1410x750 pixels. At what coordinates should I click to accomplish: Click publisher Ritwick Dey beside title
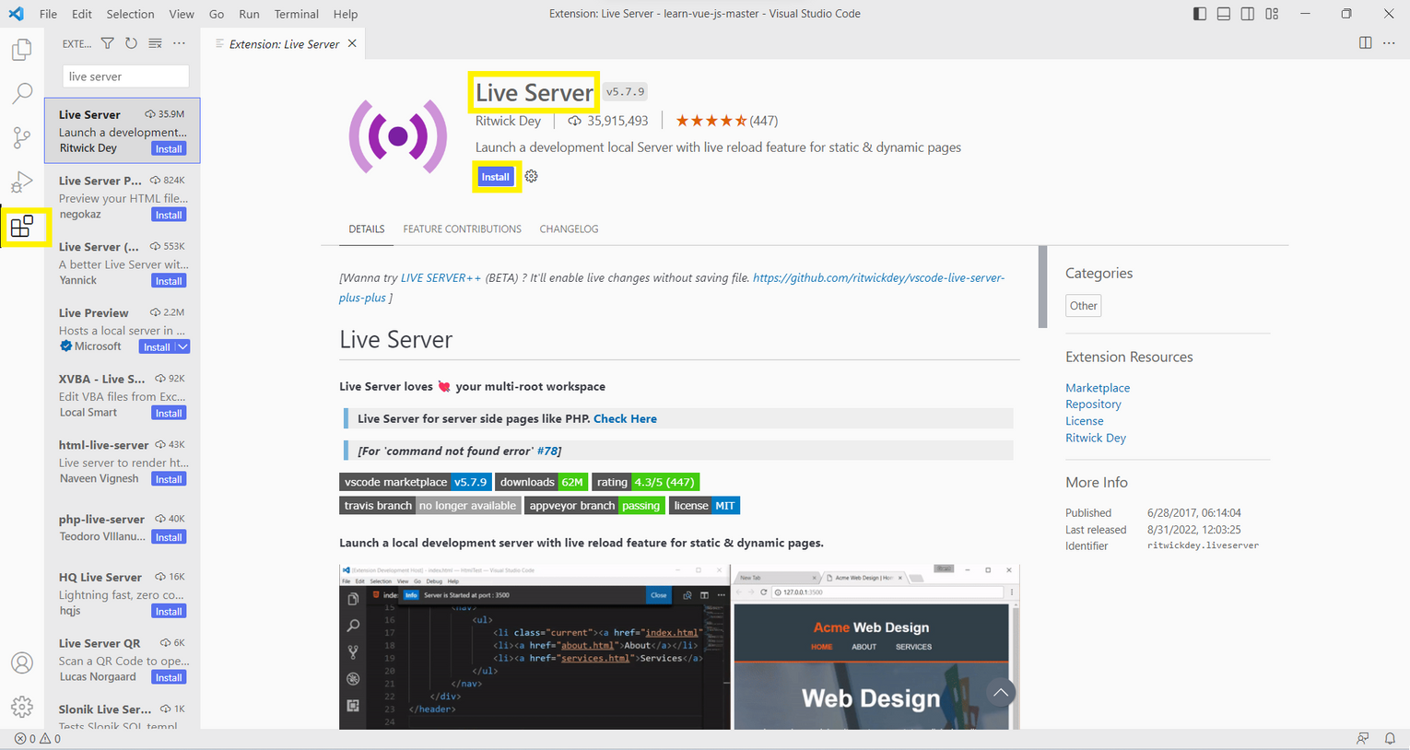pyautogui.click(x=508, y=121)
